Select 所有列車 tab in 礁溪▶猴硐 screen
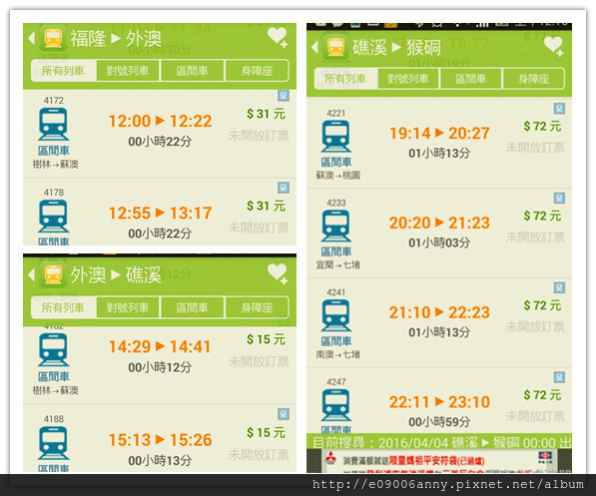Viewport: 596px width, 496px height. point(345,79)
